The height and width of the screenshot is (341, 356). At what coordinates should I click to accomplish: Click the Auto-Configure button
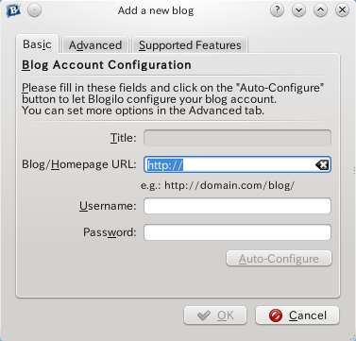coord(279,259)
